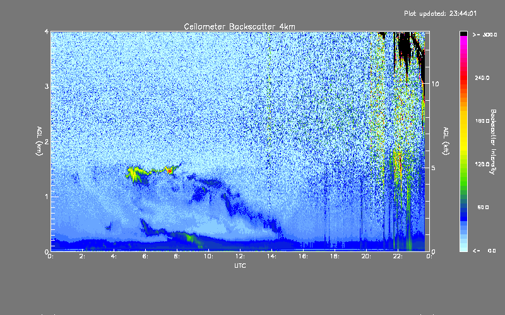The image size is (505, 315).
Task: Click the "3" km altitude tick label
Action: [47, 86]
